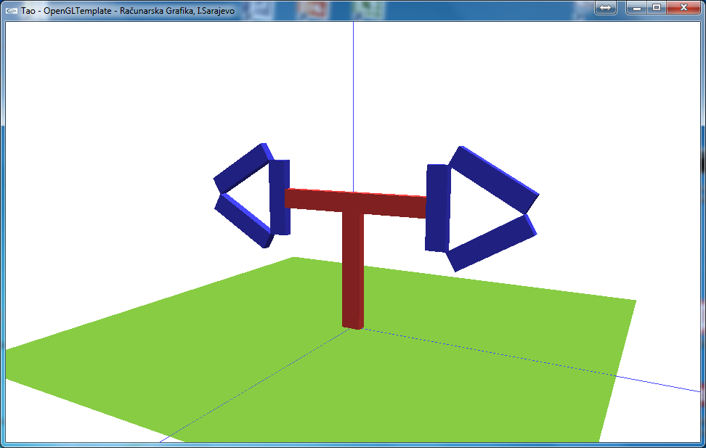This screenshot has height=448, width=706.
Task: Click the window title text 'Tao - OpenGLTemplate'
Action: click(66, 11)
